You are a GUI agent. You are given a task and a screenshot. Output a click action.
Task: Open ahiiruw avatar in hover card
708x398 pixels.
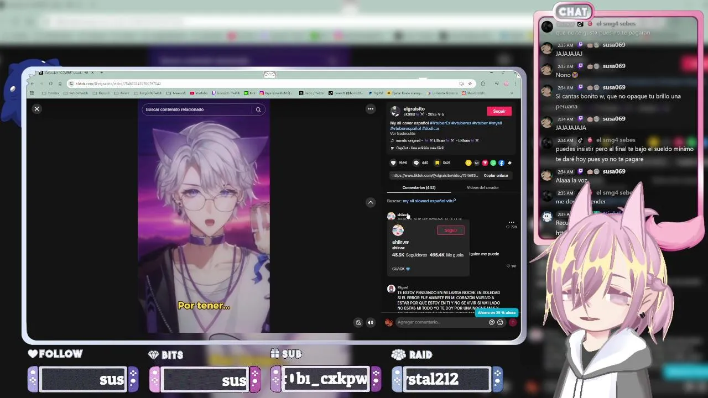(x=398, y=231)
